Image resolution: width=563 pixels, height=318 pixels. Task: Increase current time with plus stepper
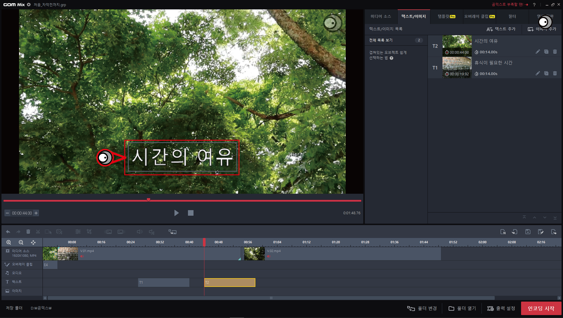point(36,213)
